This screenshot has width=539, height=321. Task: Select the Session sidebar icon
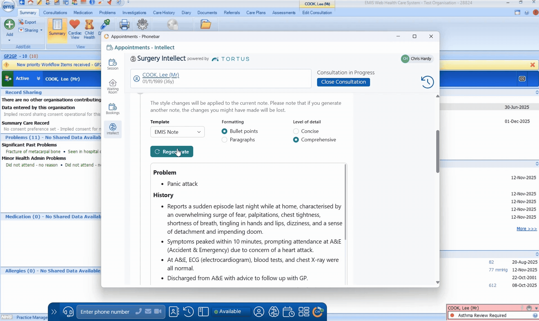coord(113,64)
